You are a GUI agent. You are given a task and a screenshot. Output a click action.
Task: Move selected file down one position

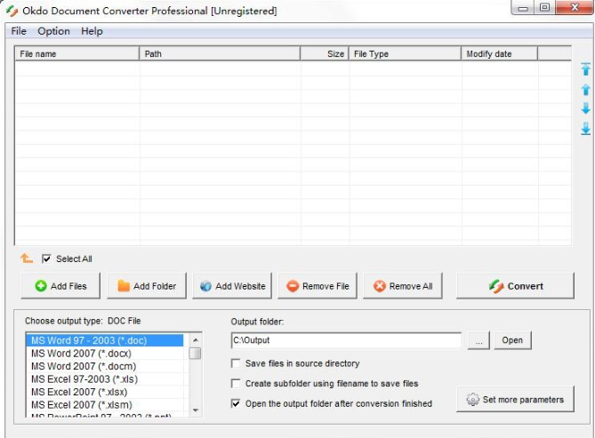click(x=585, y=108)
